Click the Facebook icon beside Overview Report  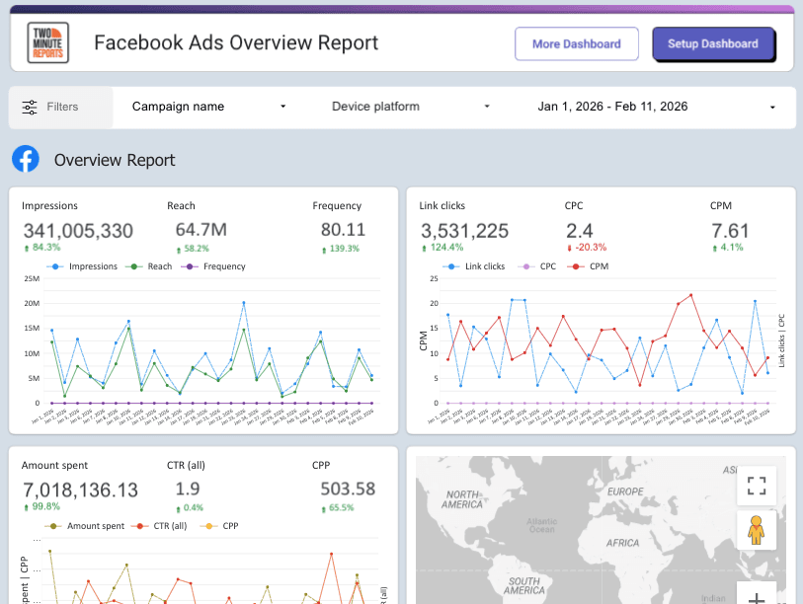coord(25,159)
